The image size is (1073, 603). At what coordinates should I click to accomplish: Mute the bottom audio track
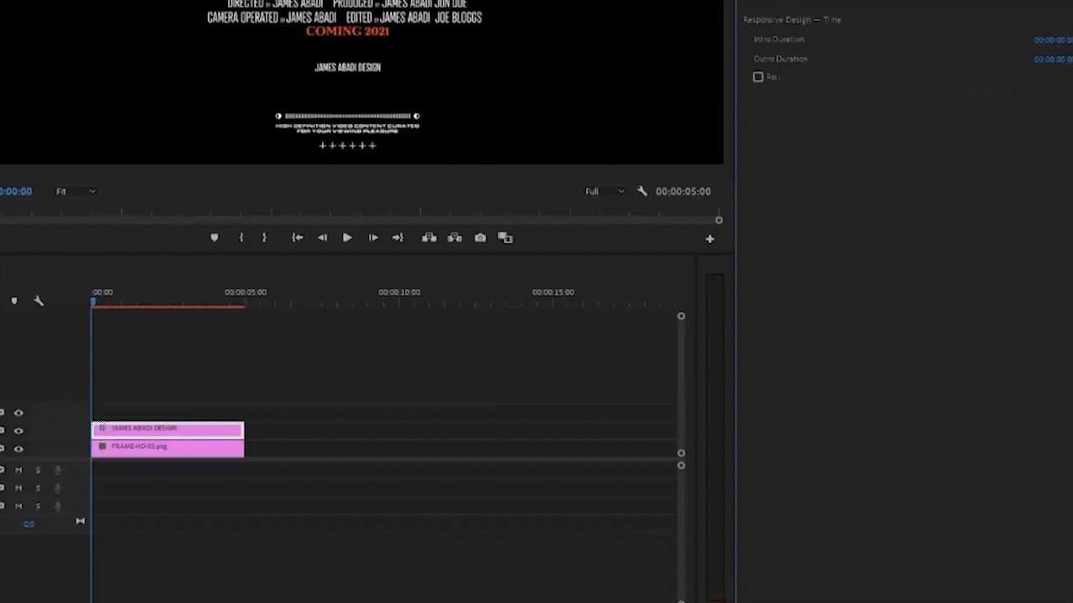point(18,507)
